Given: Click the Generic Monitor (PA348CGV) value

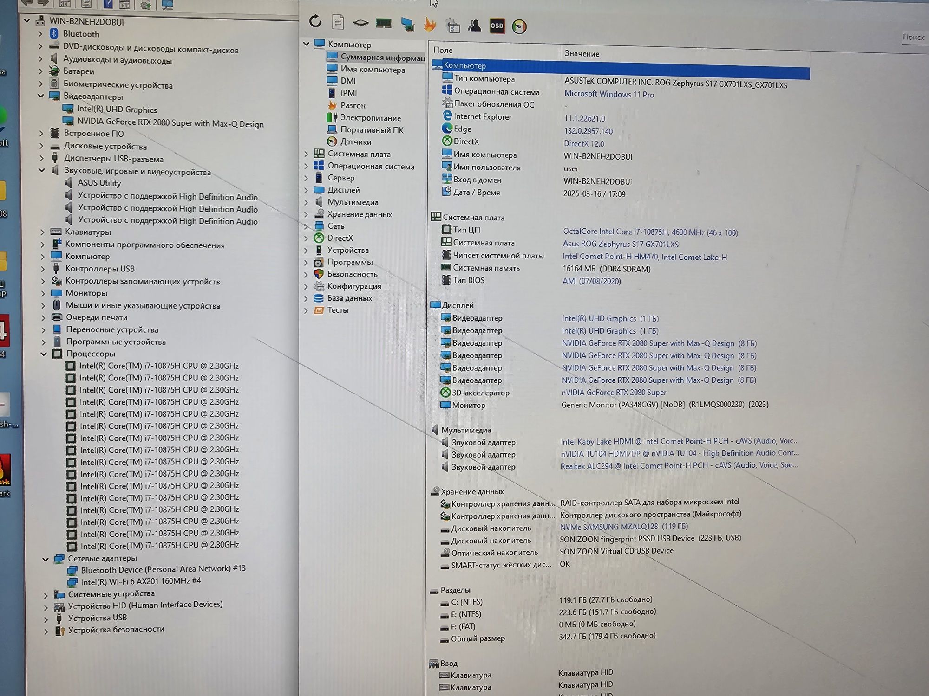Looking at the screenshot, I should point(665,405).
